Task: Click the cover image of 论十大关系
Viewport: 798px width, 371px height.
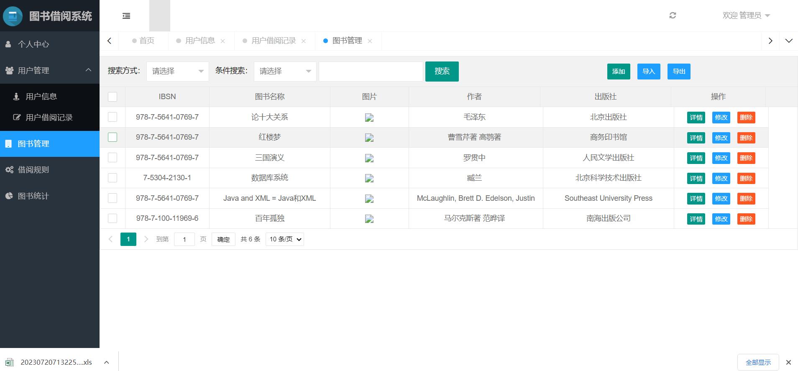Action: coord(369,118)
